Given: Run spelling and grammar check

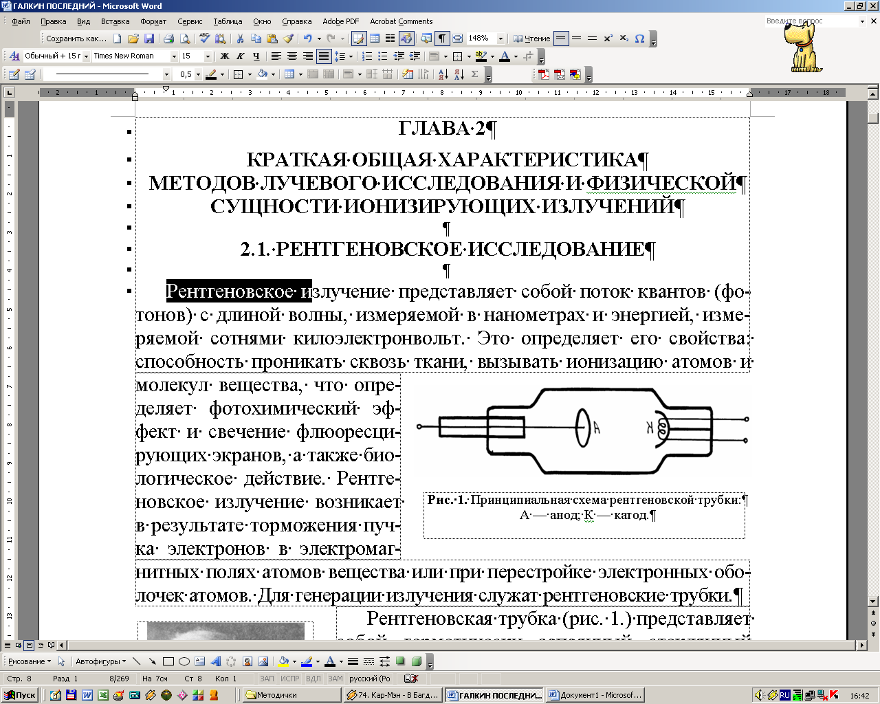Looking at the screenshot, I should (x=205, y=38).
